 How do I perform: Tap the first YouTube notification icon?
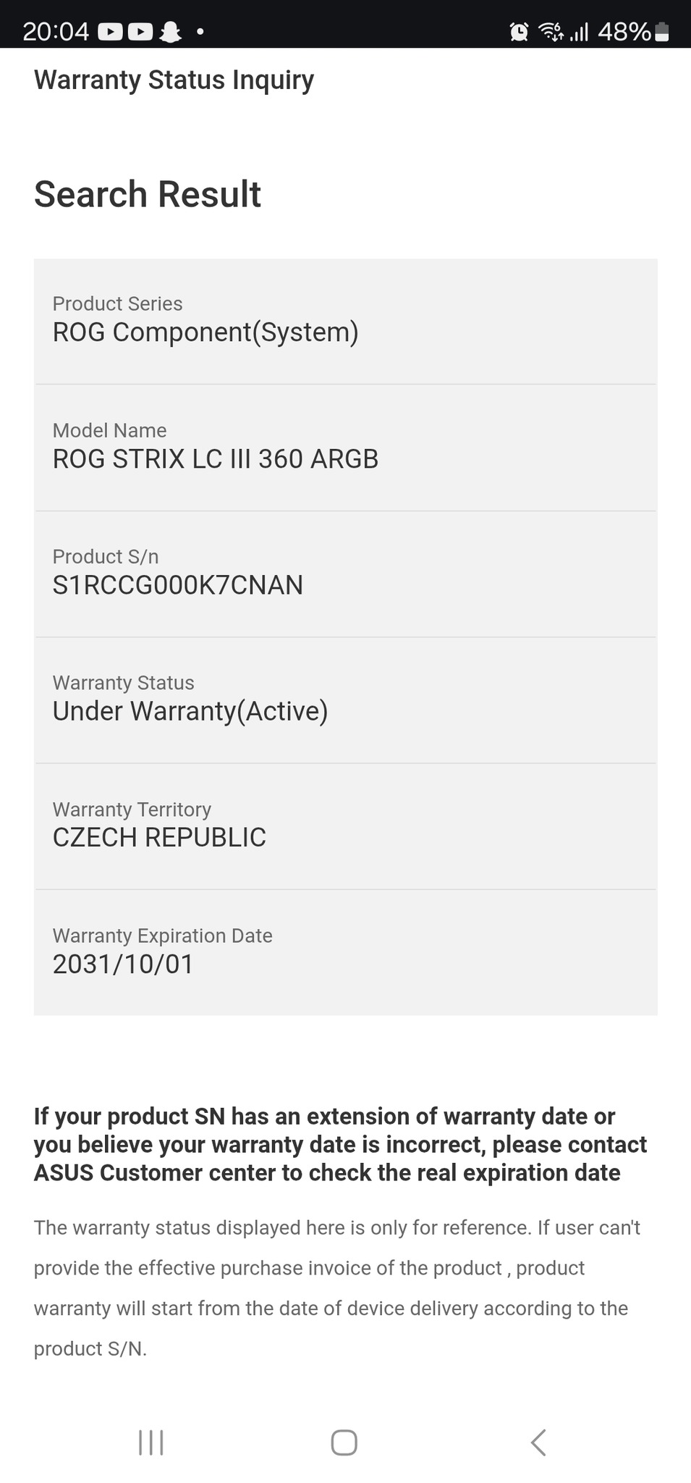pyautogui.click(x=110, y=32)
